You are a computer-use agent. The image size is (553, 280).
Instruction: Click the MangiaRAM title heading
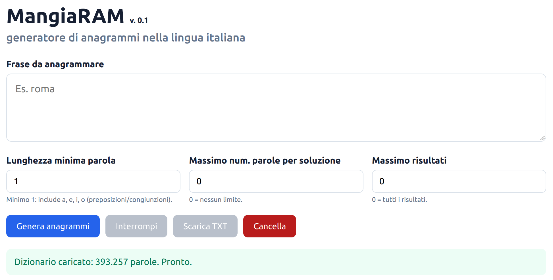coord(65,16)
